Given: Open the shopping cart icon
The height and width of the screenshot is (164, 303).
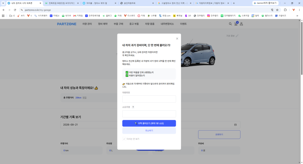Looking at the screenshot, I should (236, 24).
